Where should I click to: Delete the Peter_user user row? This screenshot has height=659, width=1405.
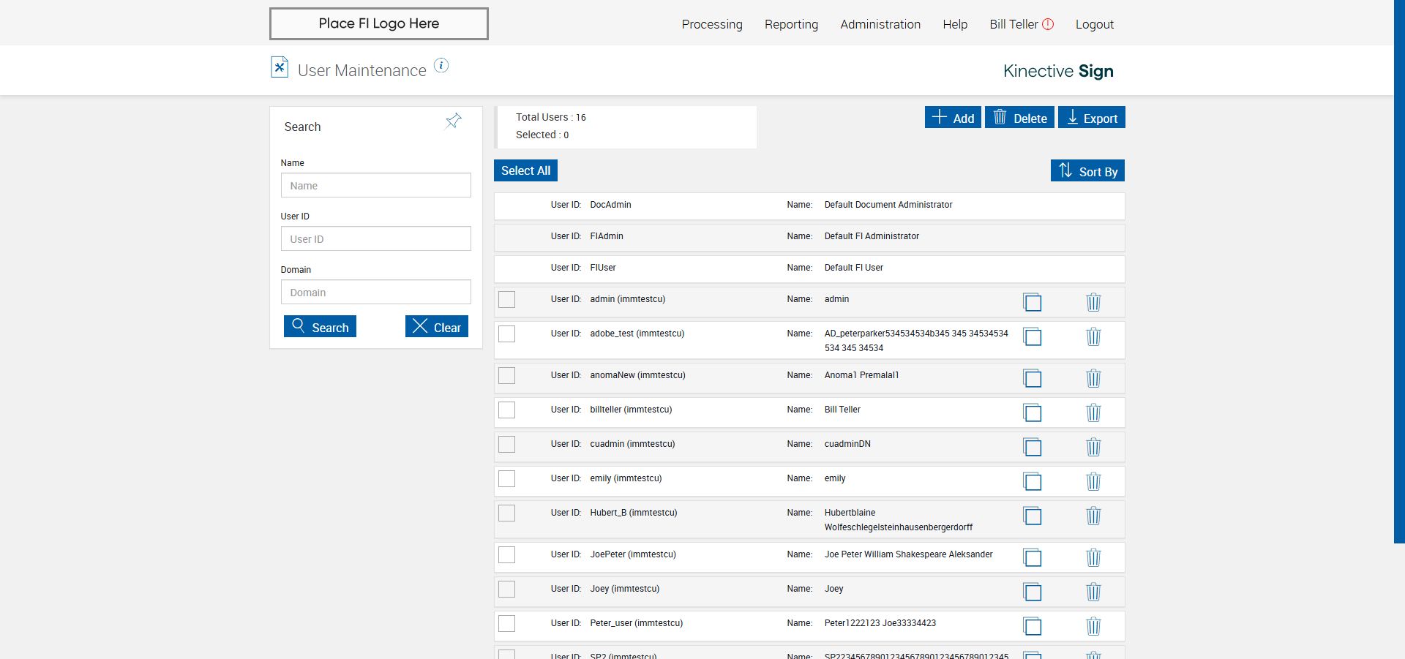[x=1093, y=626]
